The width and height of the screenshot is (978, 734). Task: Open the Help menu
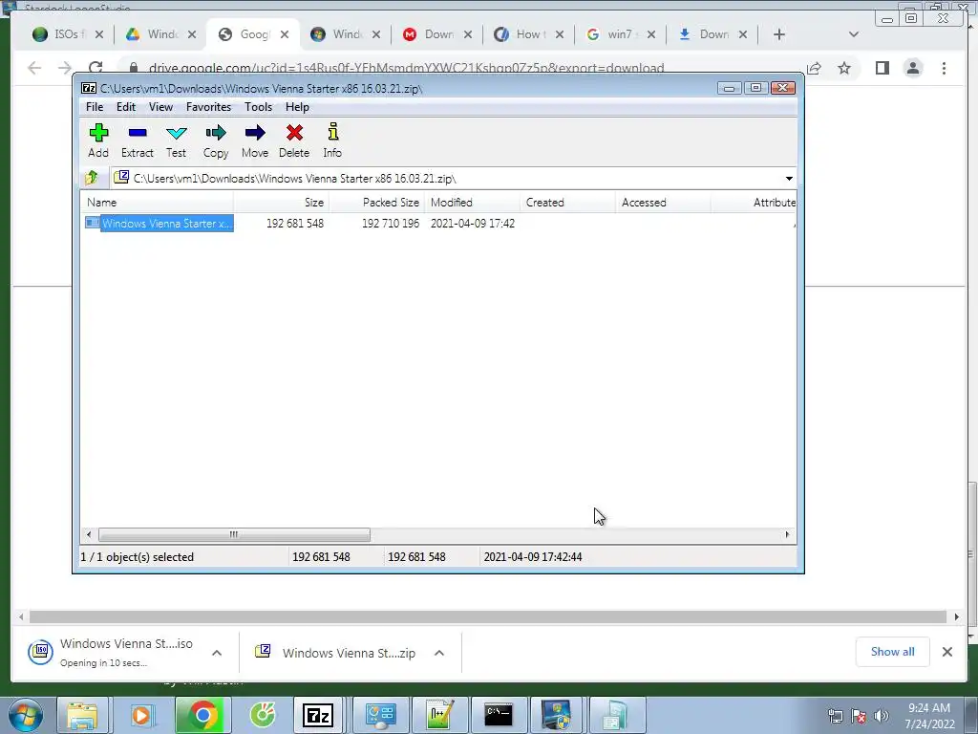click(298, 107)
